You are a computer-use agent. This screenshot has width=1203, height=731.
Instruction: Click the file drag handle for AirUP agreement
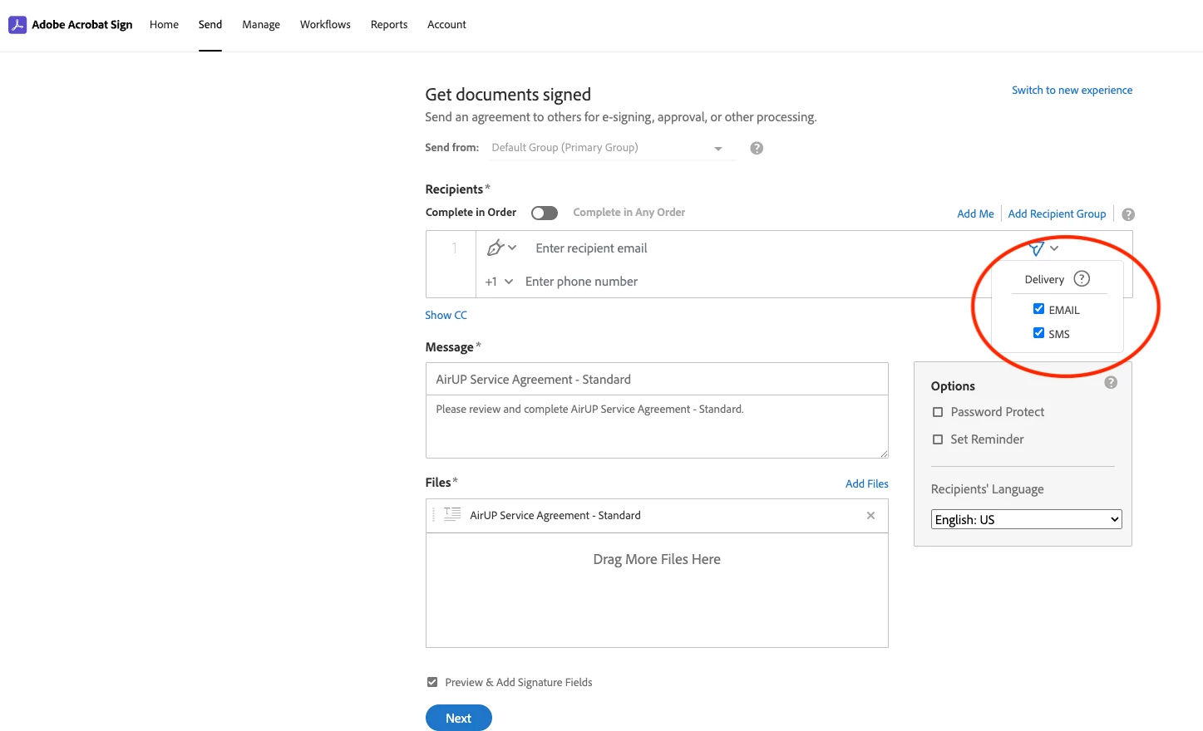pos(433,515)
